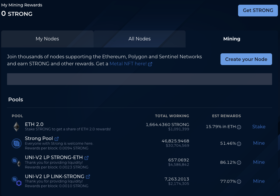Click the grey empty bar above Pools
The width and height of the screenshot is (280, 196).
[x=140, y=79]
